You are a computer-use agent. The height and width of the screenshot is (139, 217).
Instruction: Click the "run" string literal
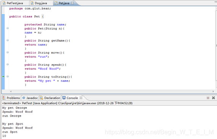click(x=43, y=57)
